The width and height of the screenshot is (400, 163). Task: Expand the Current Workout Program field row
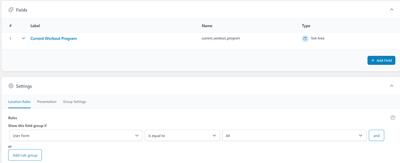[x=24, y=38]
